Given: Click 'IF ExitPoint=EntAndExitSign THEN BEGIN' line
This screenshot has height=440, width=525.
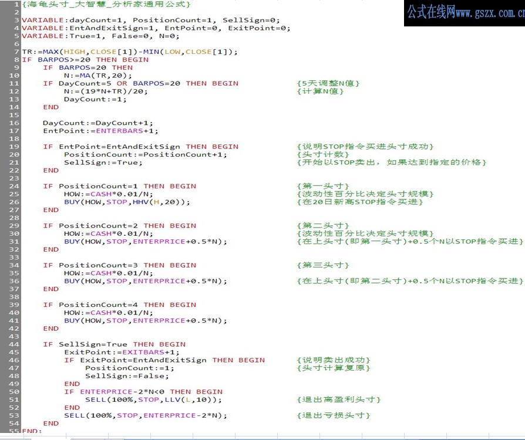Looking at the screenshot, I should pos(164,360).
